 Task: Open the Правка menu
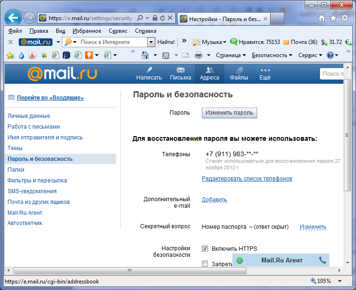38,31
